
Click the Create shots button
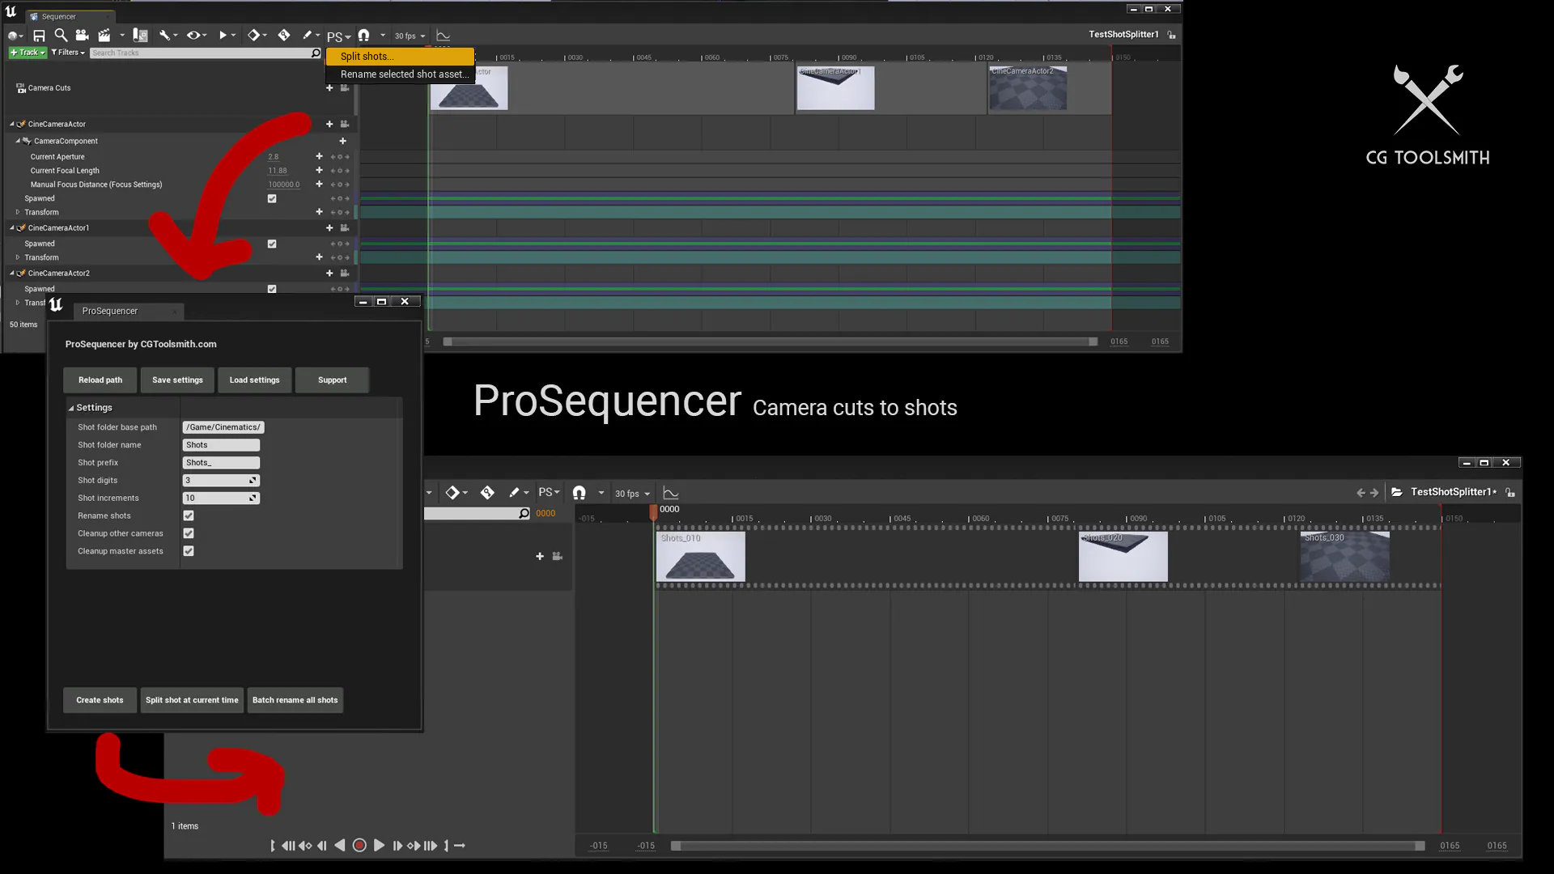click(x=100, y=700)
